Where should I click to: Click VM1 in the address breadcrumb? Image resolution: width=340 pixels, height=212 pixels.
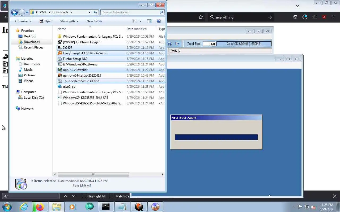coord(43,12)
